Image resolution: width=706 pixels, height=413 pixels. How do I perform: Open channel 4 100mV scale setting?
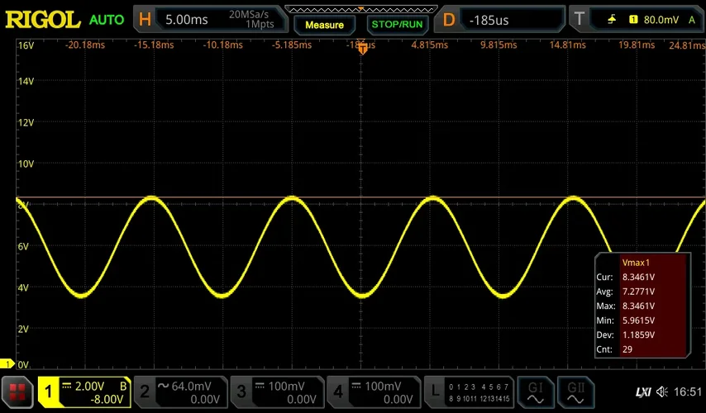tap(383, 387)
